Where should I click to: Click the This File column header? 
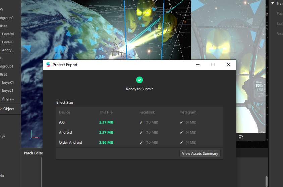(x=106, y=112)
